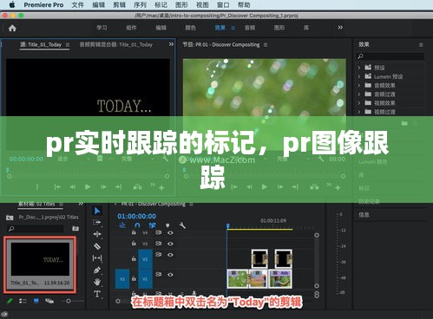Toggle the green project writable pencil icon
The image size is (433, 319).
click(10, 301)
